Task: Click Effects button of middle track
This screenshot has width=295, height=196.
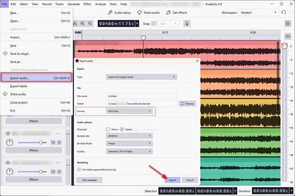Action: [x=33, y=150]
